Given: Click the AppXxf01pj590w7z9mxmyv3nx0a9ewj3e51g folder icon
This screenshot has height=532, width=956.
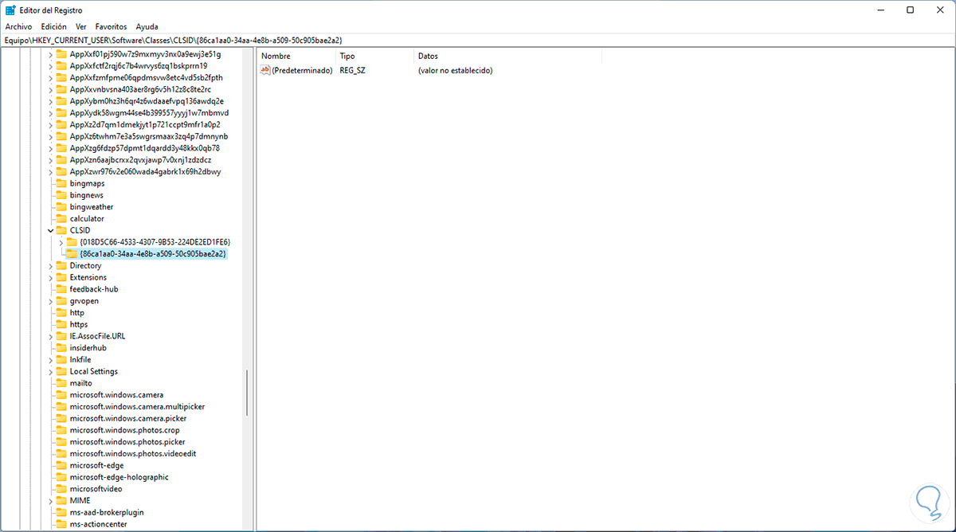Looking at the screenshot, I should pyautogui.click(x=61, y=54).
